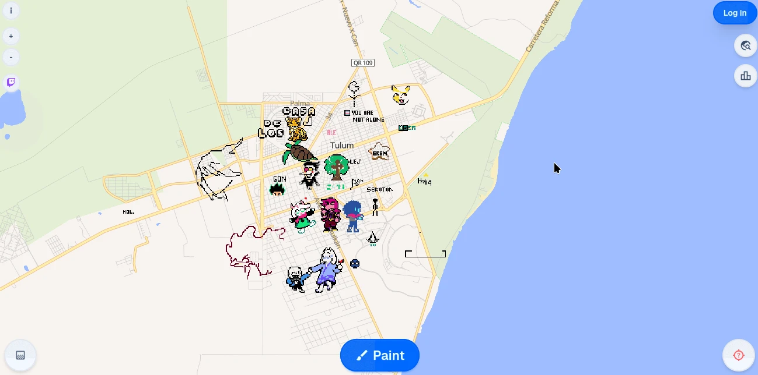Viewport: 758px width, 375px height.
Task: Click the jaguar pixel art
Action: pos(297,129)
